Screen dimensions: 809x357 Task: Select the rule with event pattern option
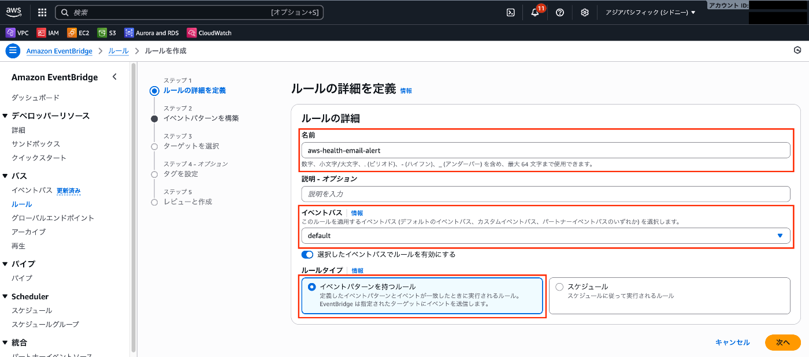click(422, 296)
